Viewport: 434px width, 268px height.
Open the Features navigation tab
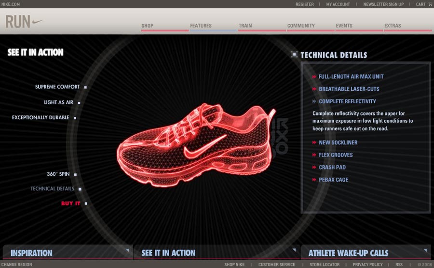click(201, 26)
